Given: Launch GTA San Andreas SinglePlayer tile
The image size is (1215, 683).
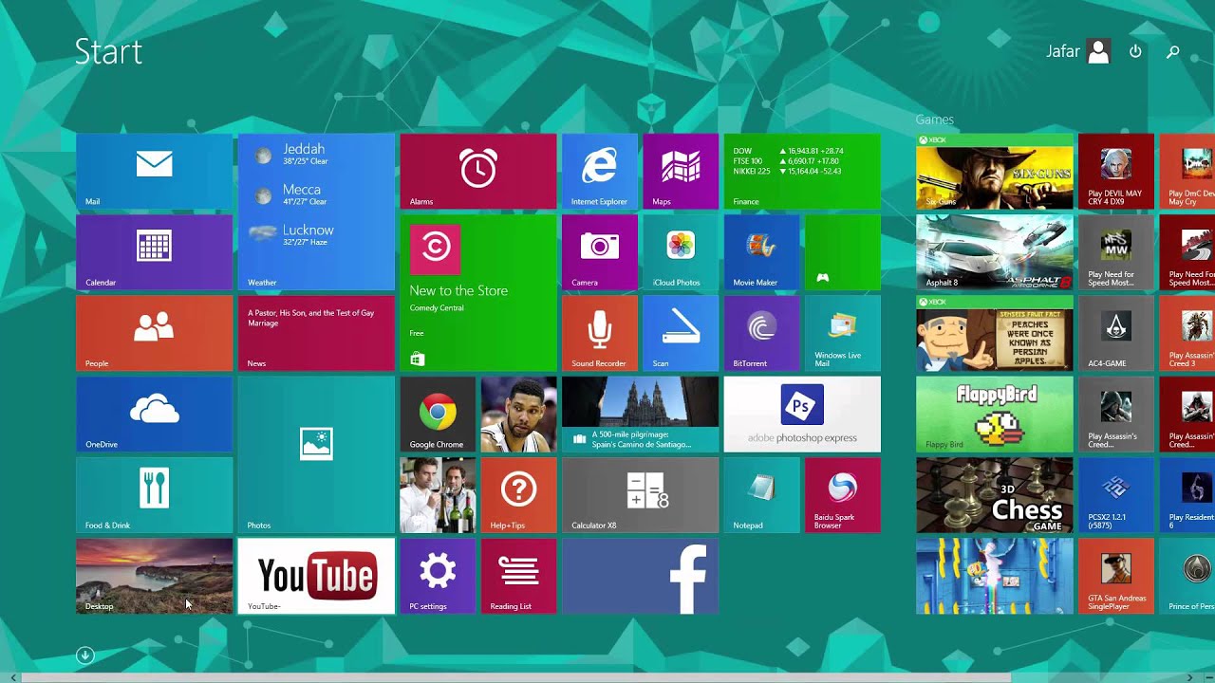Looking at the screenshot, I should point(1116,576).
